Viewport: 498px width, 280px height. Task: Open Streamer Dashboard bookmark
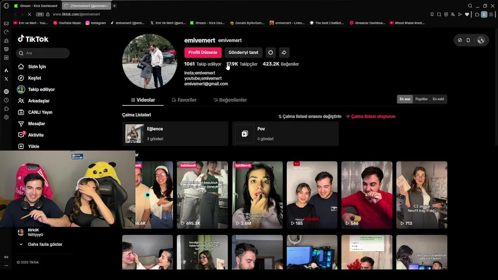point(367,23)
